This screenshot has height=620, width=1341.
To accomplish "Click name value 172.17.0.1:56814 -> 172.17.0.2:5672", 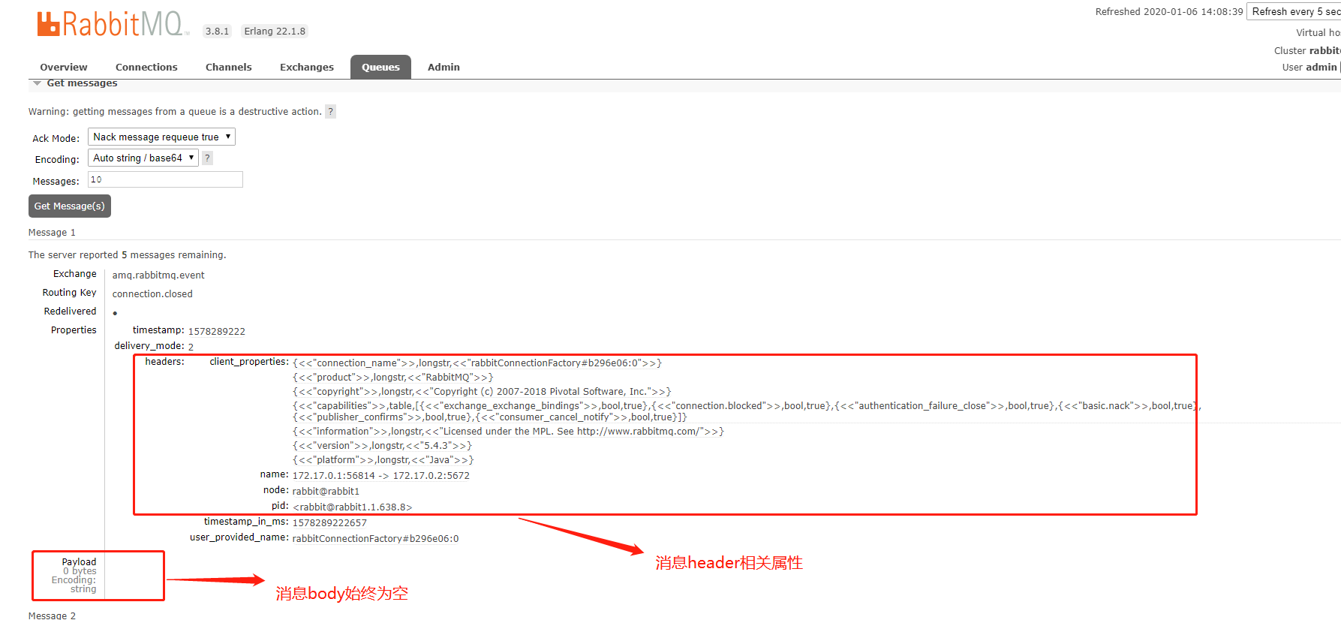I will pyautogui.click(x=380, y=476).
